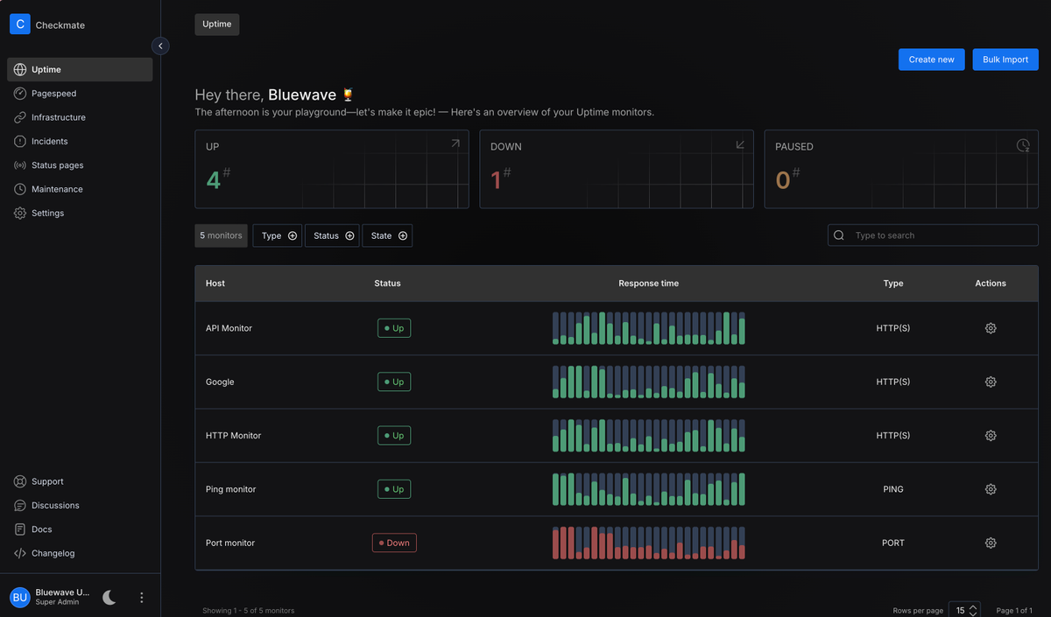Open settings gear for API Monitor row
This screenshot has height=617, width=1051.
coord(991,328)
